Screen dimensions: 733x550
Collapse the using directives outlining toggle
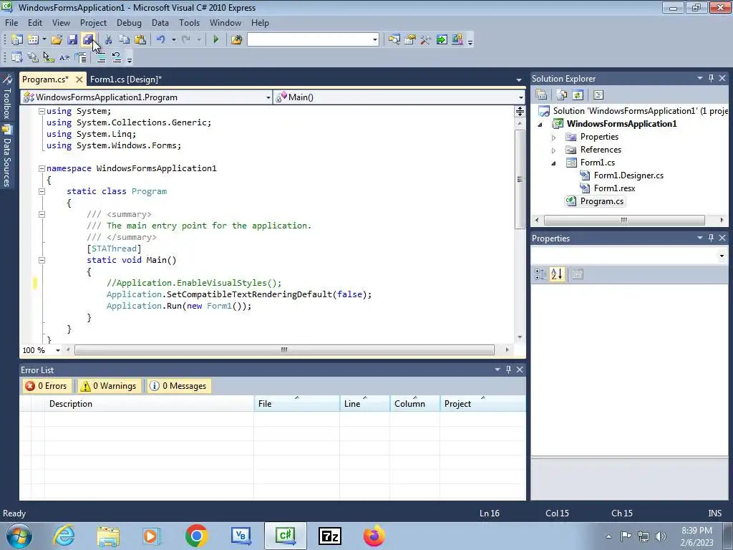click(42, 111)
